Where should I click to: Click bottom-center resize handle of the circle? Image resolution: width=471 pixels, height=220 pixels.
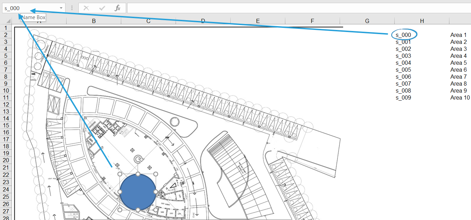[138, 210]
